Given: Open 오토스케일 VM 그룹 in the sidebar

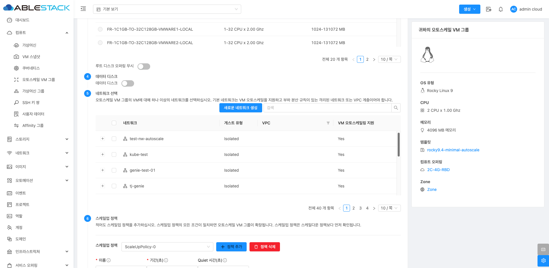Looking at the screenshot, I should [38, 80].
